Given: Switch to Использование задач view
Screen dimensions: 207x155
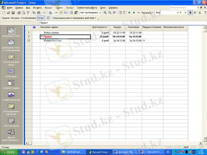Looking at the screenshot, I should coord(11,60).
